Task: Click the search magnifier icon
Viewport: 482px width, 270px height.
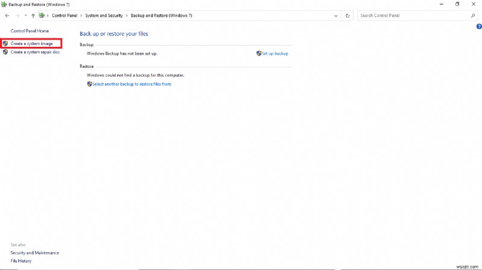Action: pyautogui.click(x=473, y=16)
